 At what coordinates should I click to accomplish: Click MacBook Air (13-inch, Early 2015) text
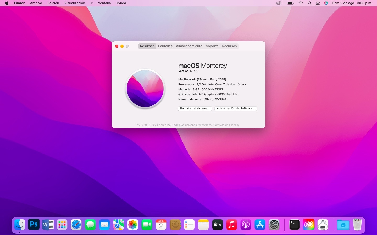click(202, 80)
